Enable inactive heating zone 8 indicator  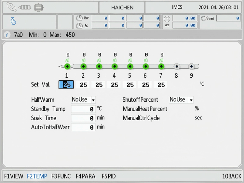point(177,67)
